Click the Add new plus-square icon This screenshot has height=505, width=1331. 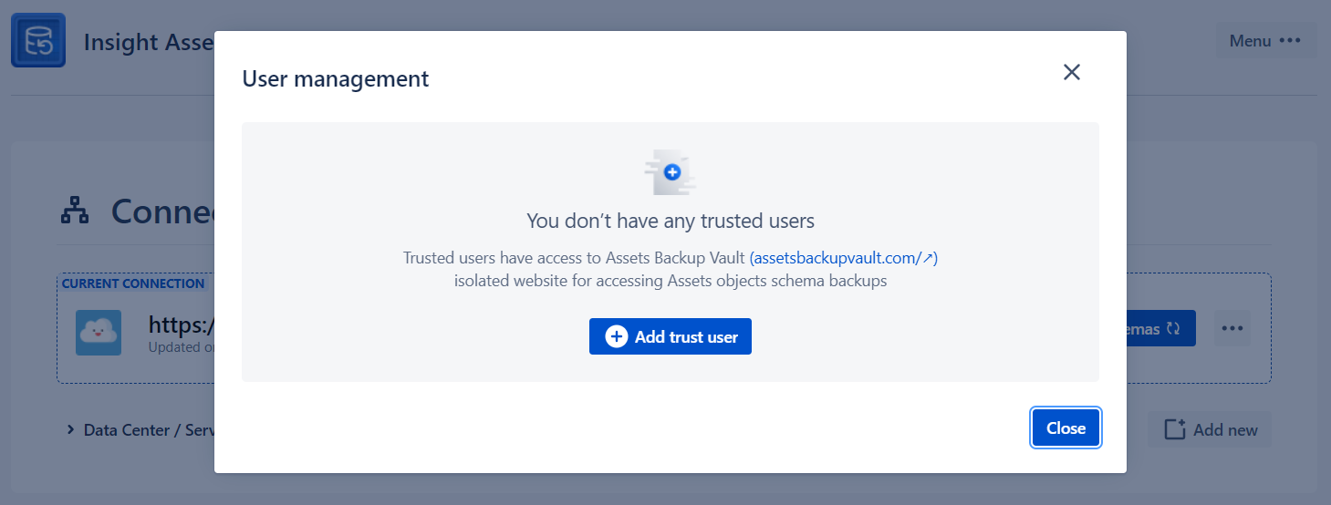(1174, 428)
